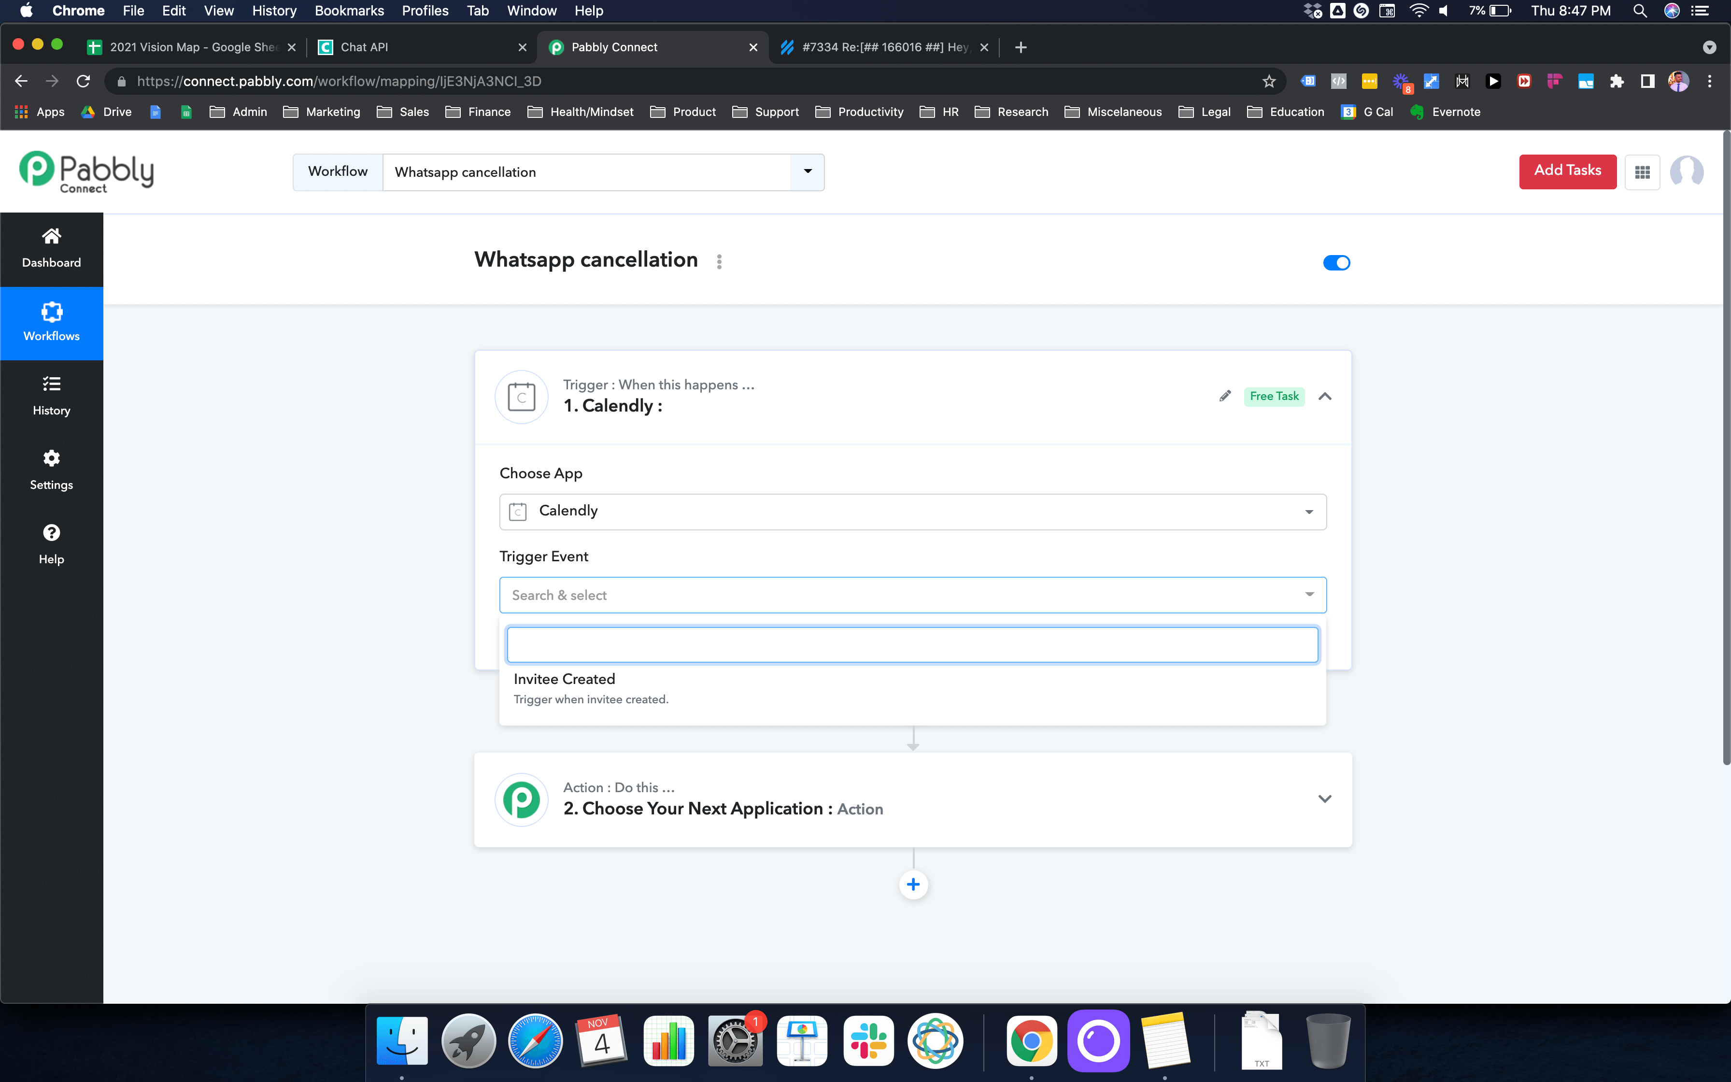Click the Pabbly Connect logo

point(86,172)
